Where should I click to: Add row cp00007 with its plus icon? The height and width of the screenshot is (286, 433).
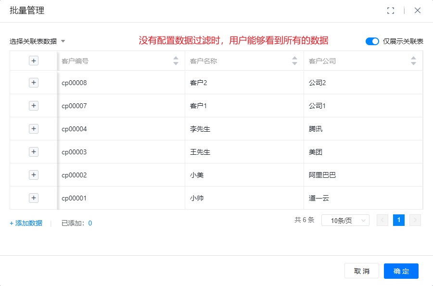click(34, 106)
